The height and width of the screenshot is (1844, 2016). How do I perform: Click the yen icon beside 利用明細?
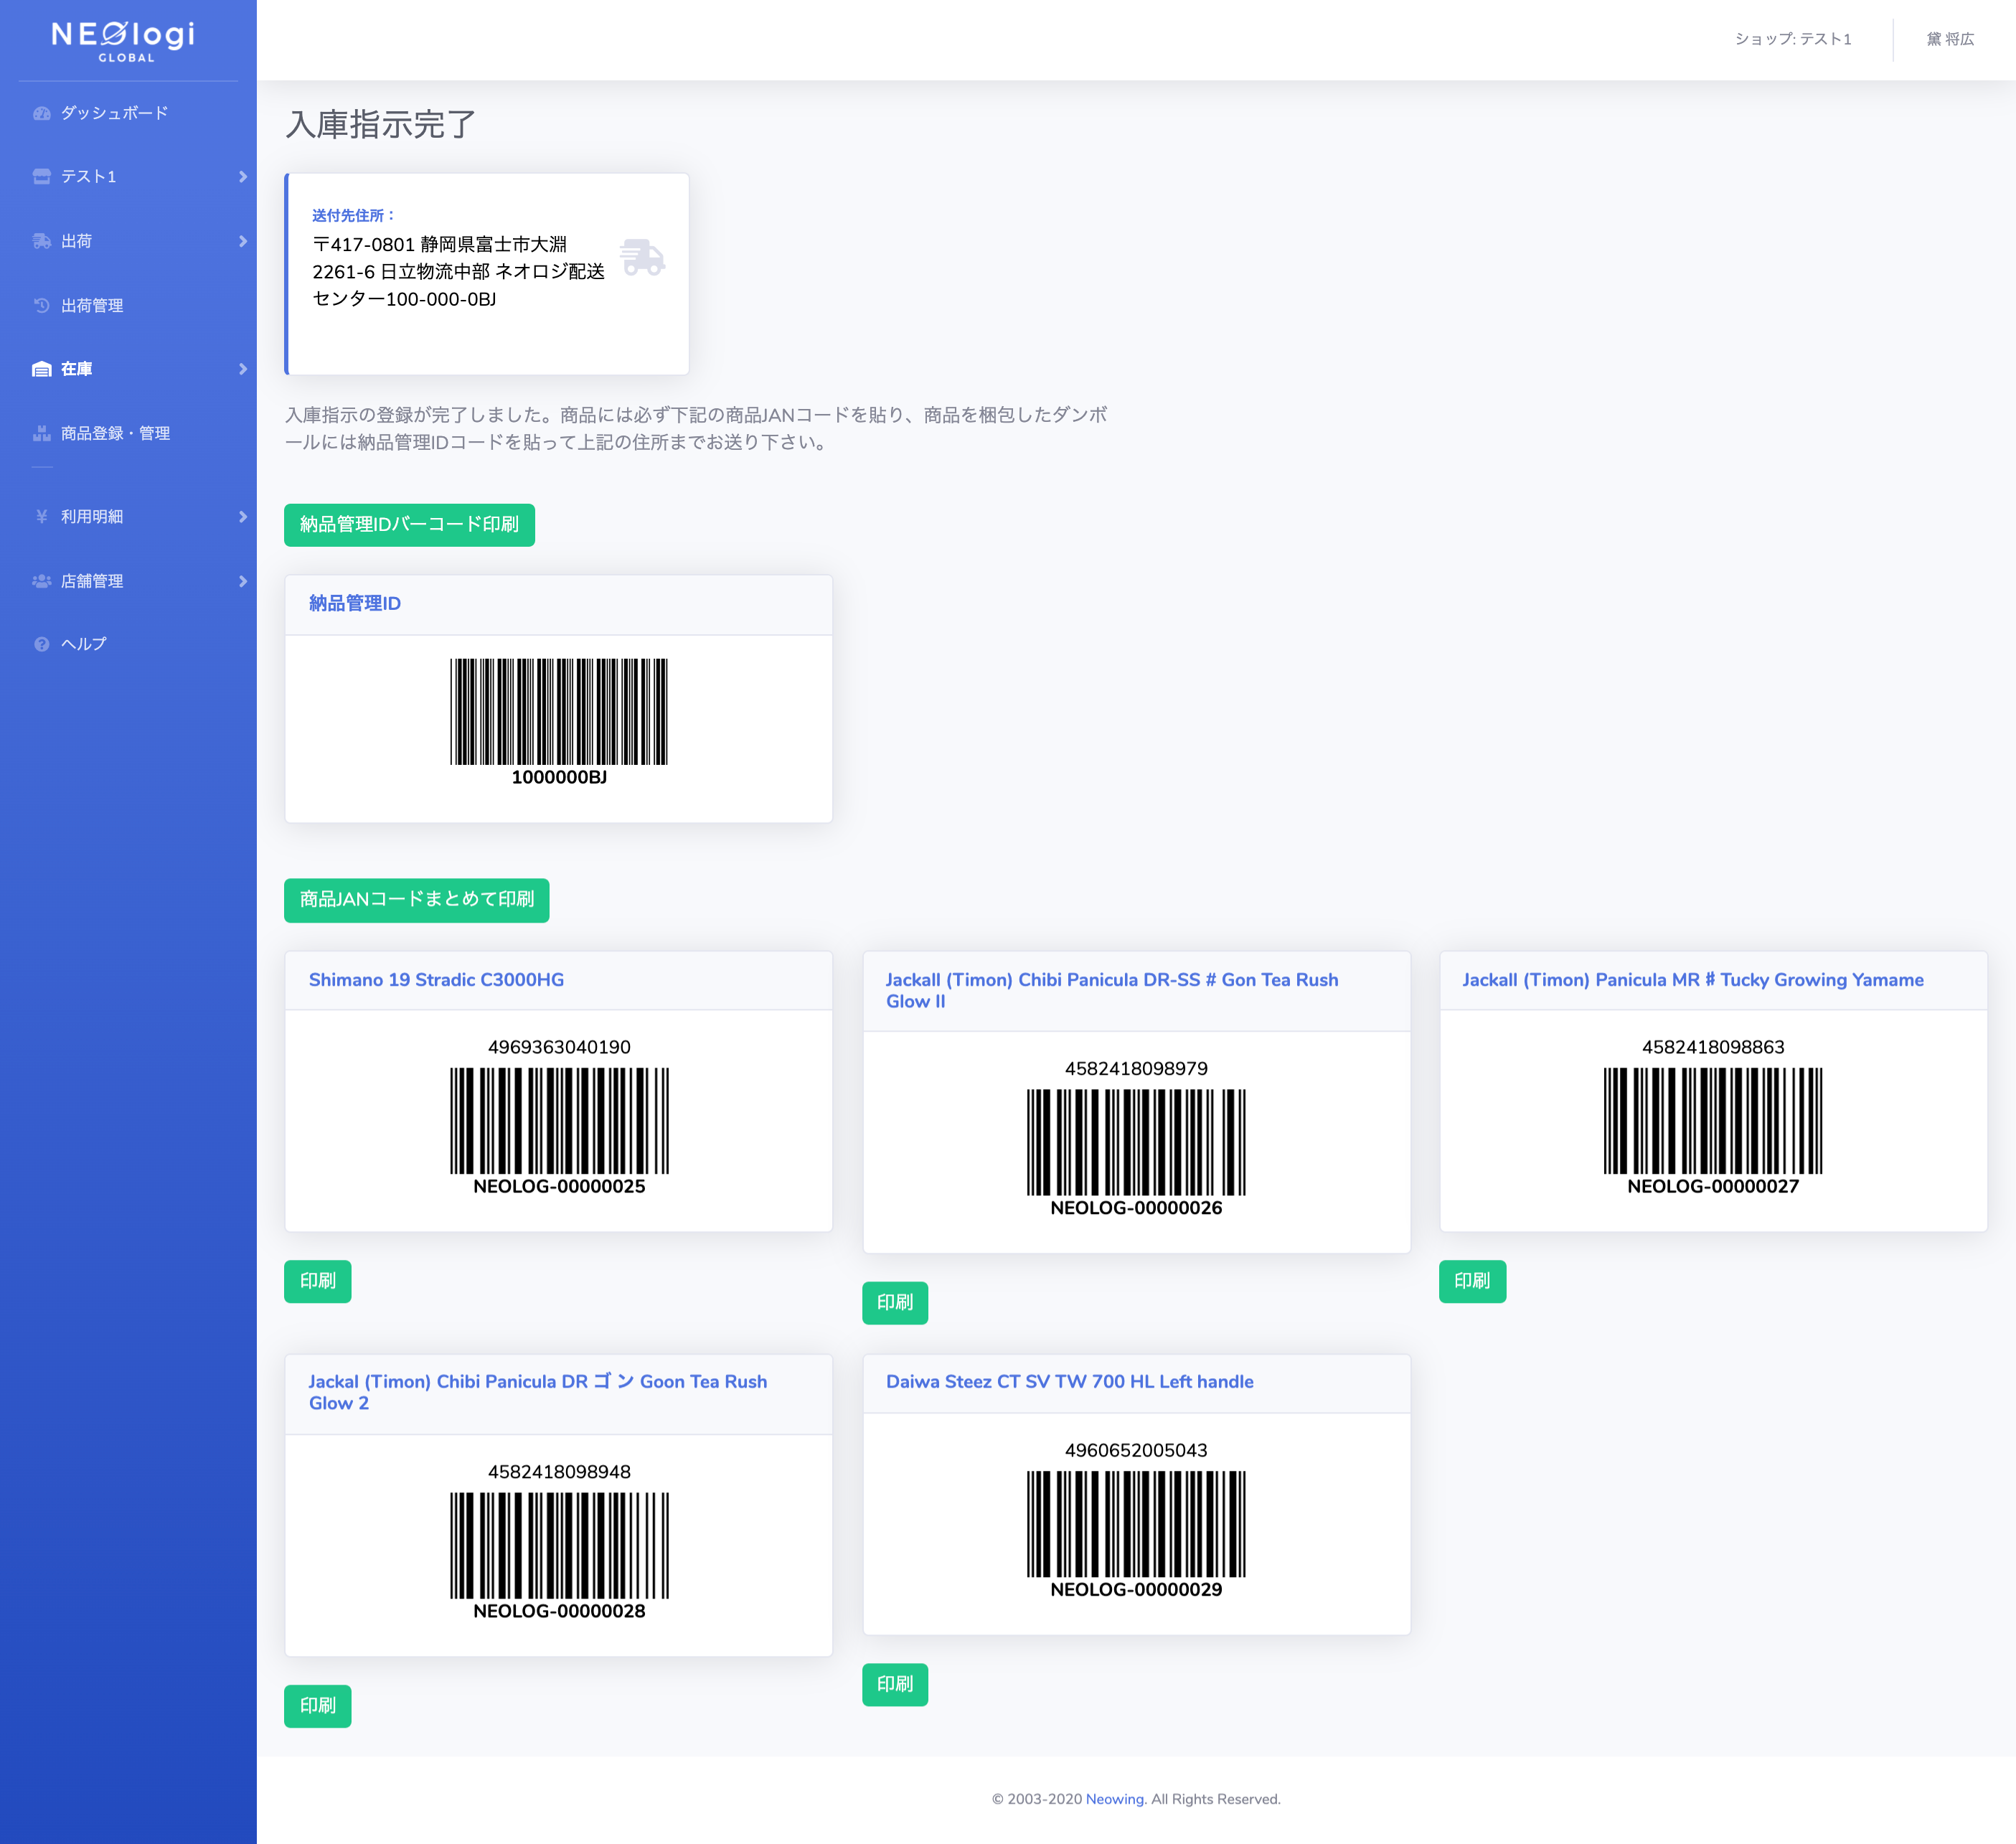click(41, 516)
